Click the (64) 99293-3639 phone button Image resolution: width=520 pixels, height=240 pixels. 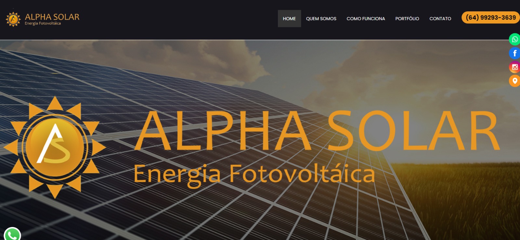point(491,18)
